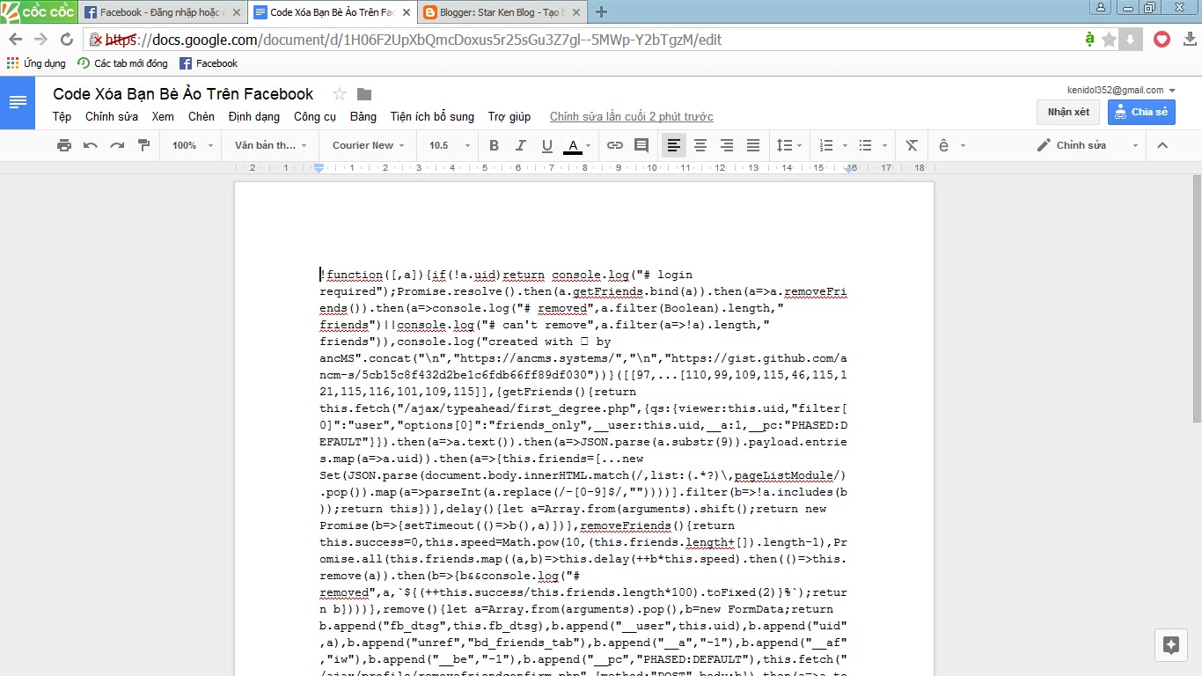
Task: Open the Bảng menu
Action: [363, 116]
